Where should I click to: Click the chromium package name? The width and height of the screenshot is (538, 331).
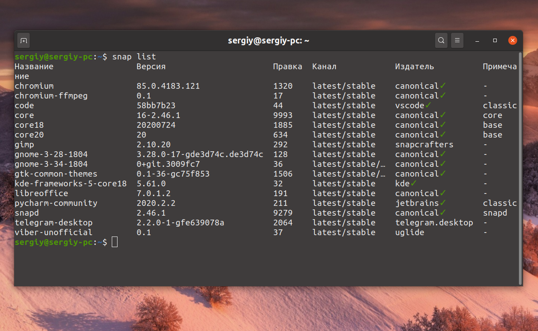(x=34, y=86)
